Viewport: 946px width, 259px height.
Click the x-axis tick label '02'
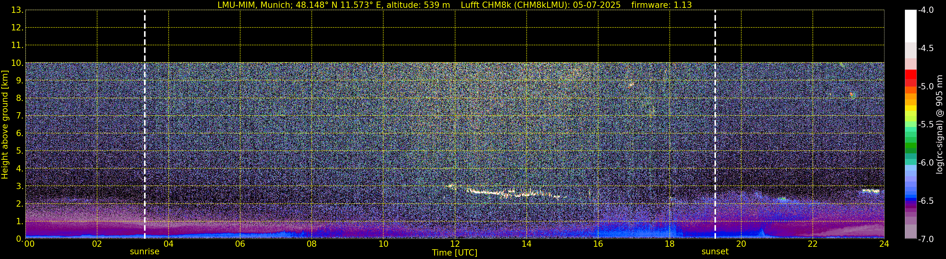[97, 244]
